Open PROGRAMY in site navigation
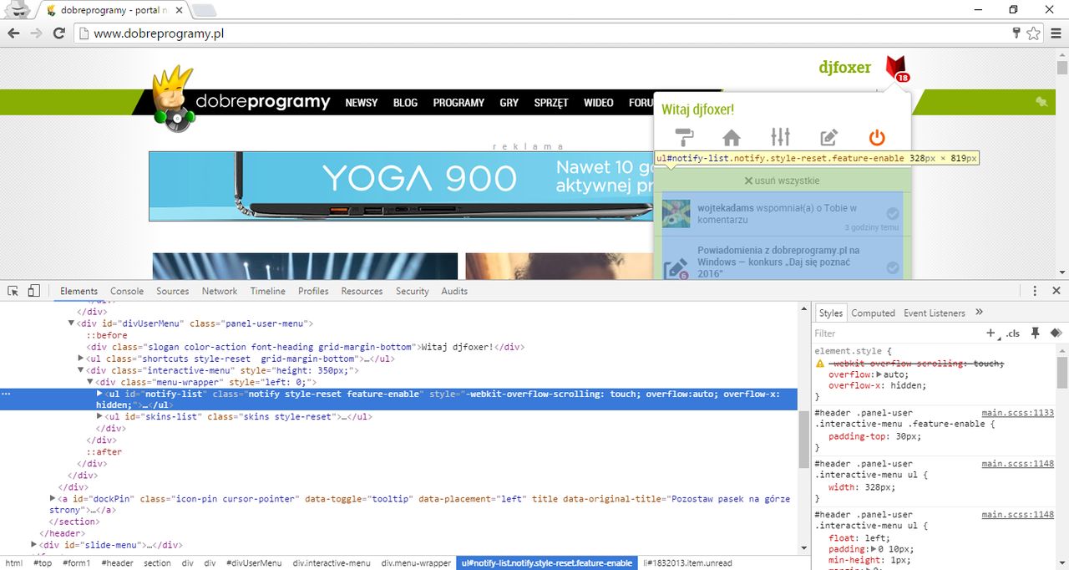1069x570 pixels. point(459,103)
